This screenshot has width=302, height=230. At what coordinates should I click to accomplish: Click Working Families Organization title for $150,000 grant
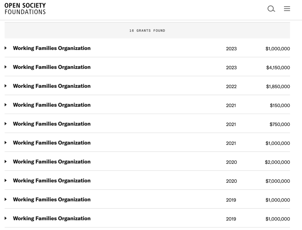coord(52,105)
